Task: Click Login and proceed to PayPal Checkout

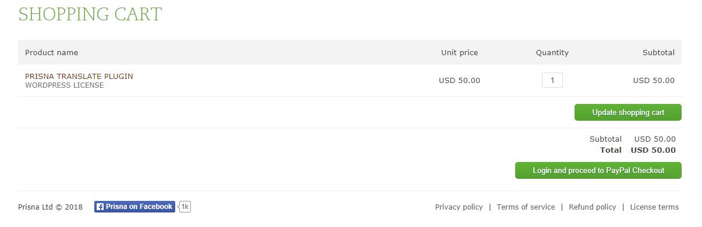Action: point(598,171)
